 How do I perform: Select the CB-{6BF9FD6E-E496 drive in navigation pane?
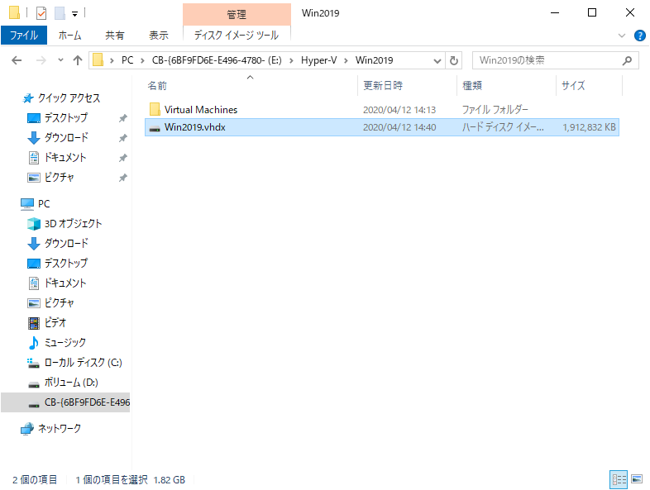pos(65,402)
